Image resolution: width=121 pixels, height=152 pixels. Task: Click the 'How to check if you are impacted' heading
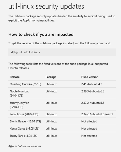(41, 34)
